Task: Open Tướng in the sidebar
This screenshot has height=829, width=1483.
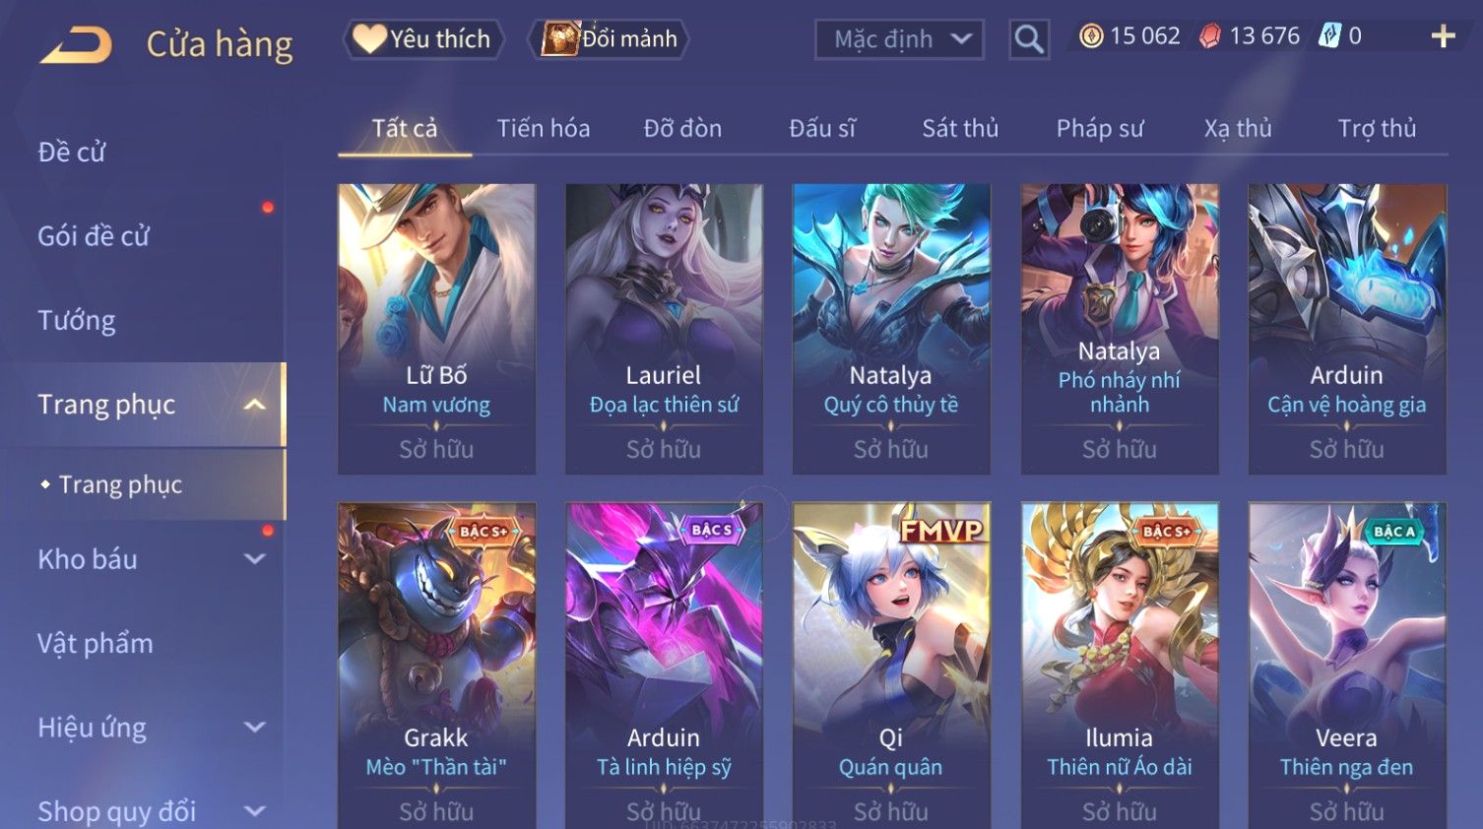Action: [77, 321]
